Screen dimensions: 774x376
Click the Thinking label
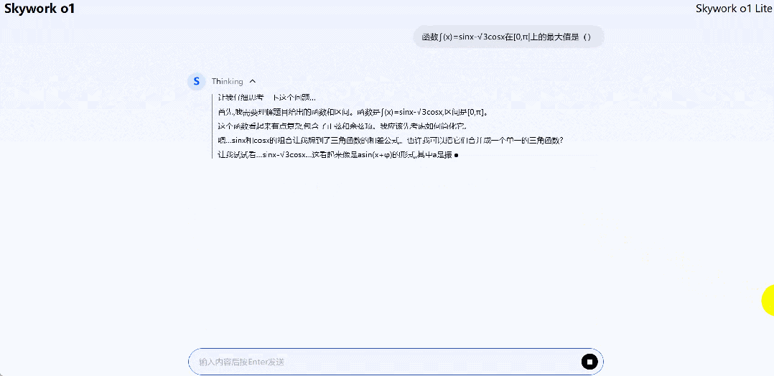point(227,81)
